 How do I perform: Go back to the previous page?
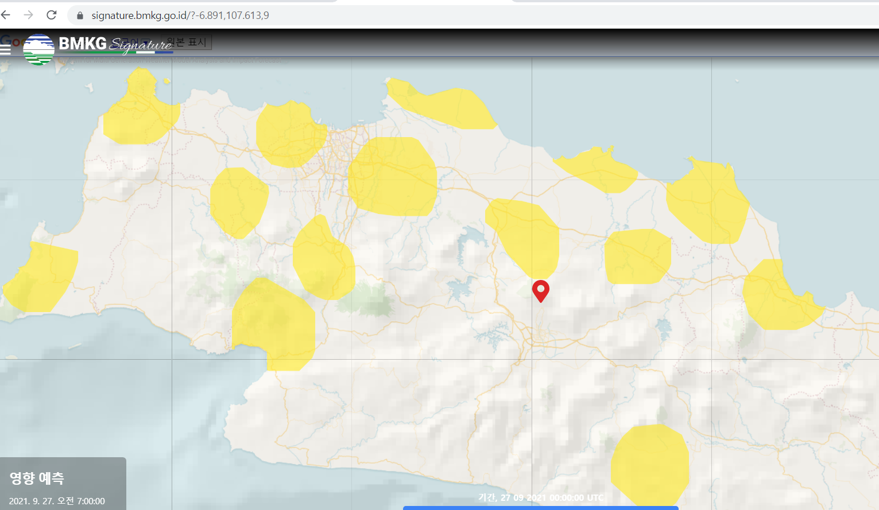pyautogui.click(x=6, y=15)
